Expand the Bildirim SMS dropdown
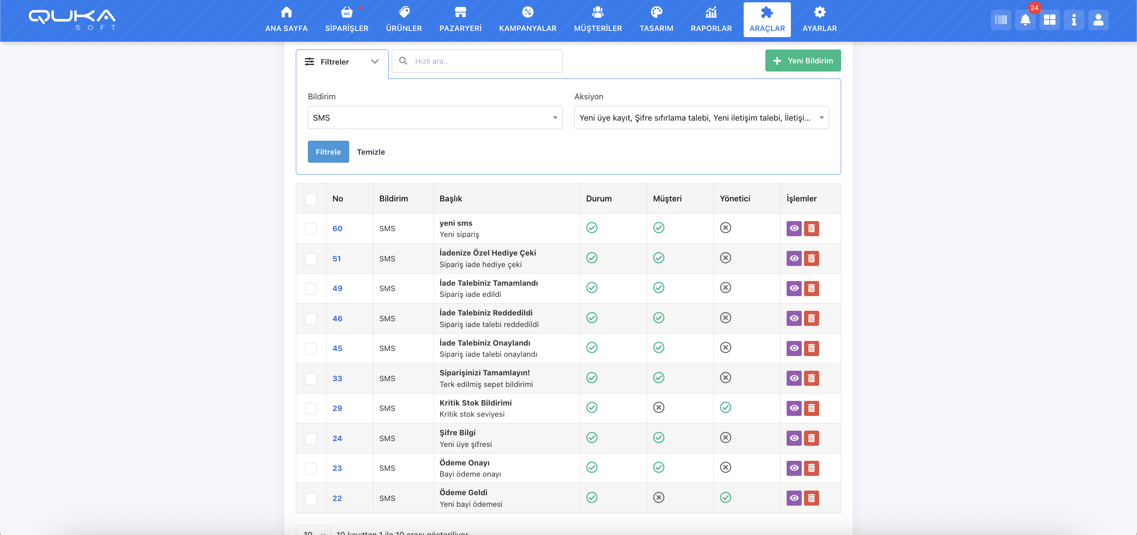Image resolution: width=1137 pixels, height=535 pixels. (x=434, y=118)
